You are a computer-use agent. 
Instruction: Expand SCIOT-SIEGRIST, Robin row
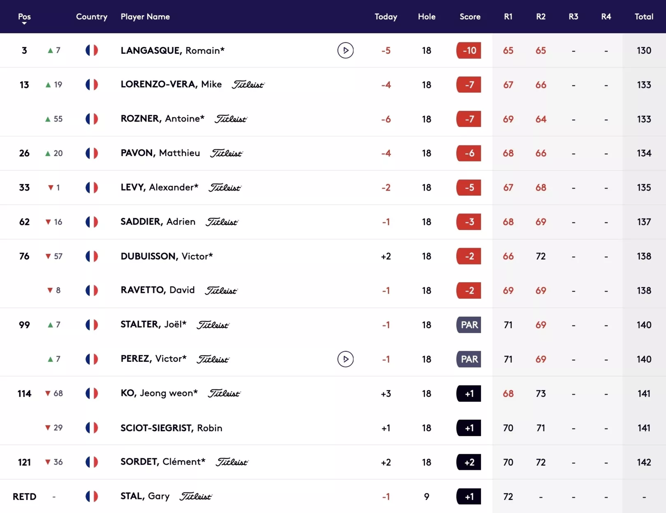(333, 428)
